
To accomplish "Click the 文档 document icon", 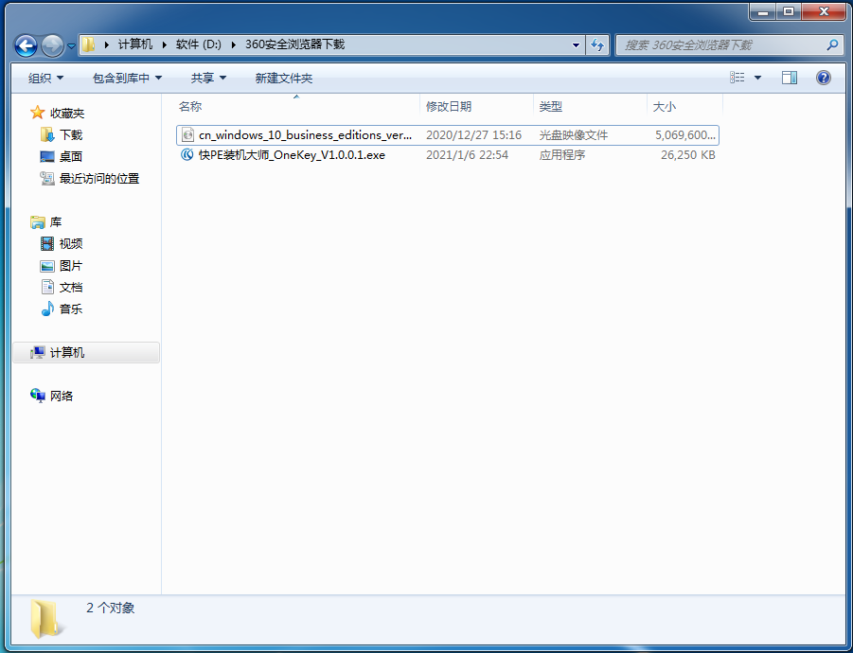I will coord(48,287).
